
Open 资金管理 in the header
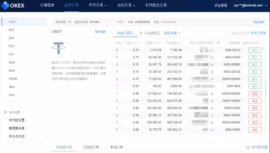coord(221,5)
